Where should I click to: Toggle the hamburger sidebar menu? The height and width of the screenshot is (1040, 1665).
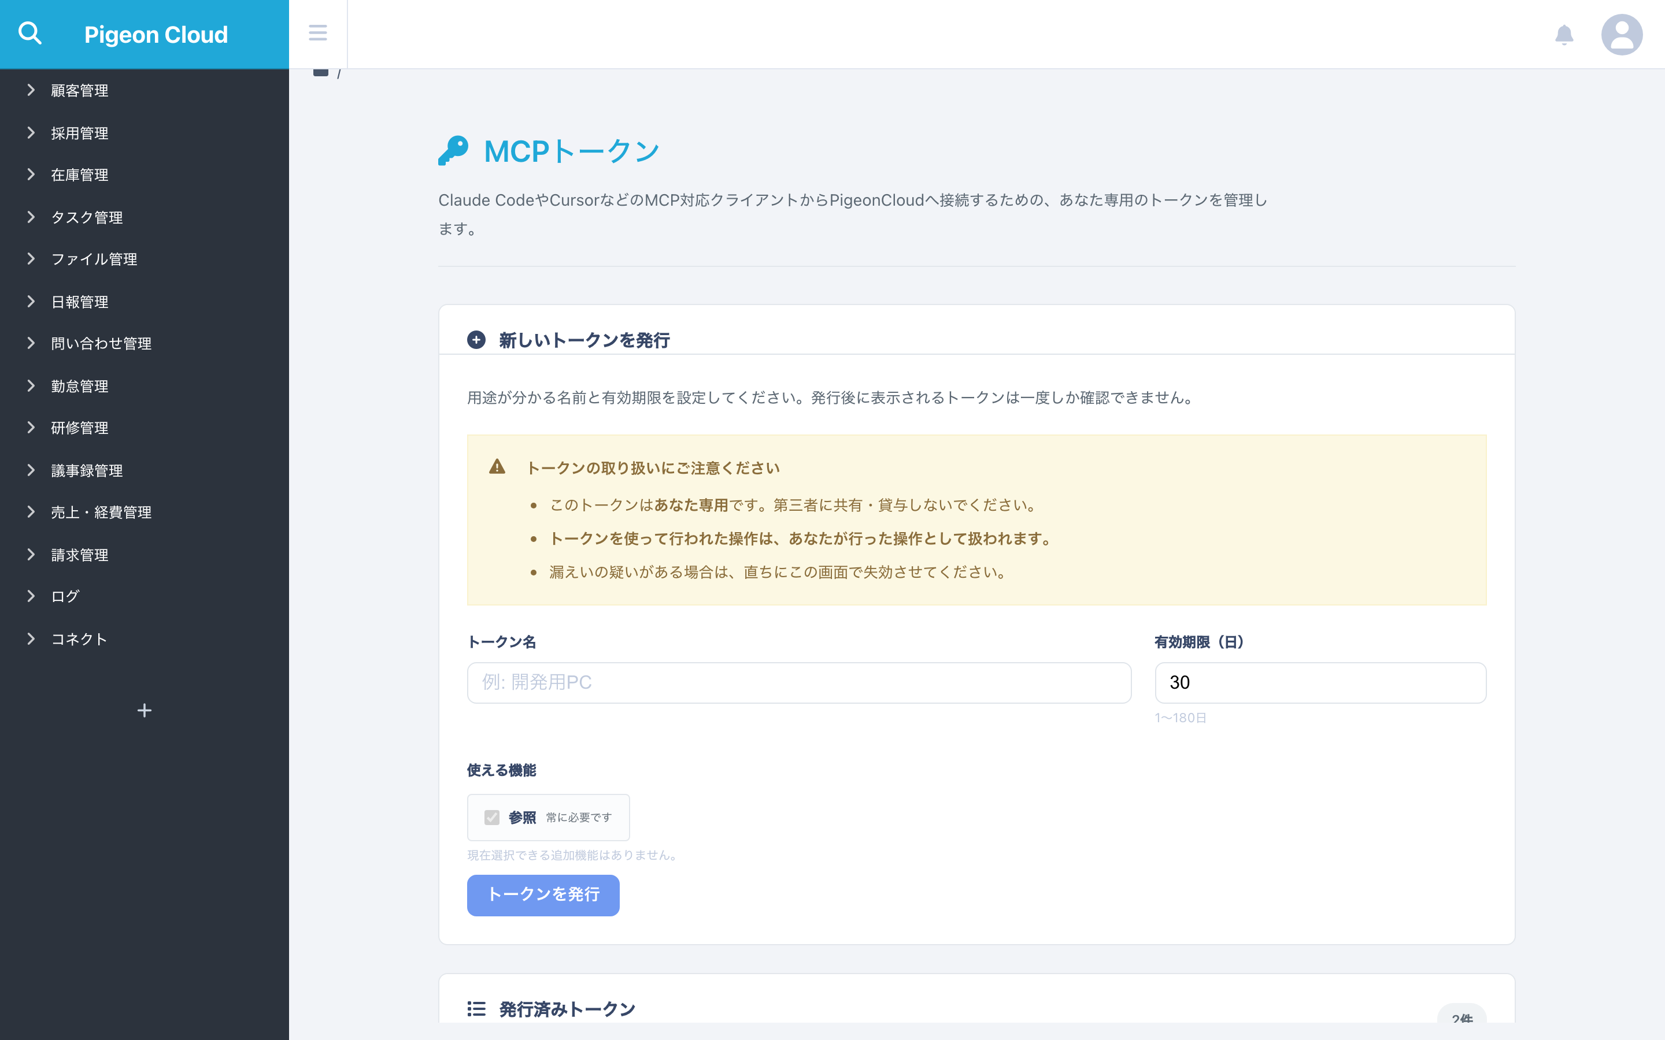[x=318, y=33]
